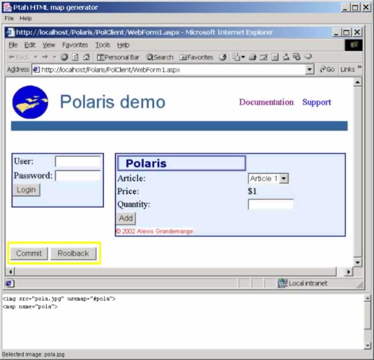Image resolution: width=374 pixels, height=360 pixels.
Task: Click the Login button
Action: pos(26,190)
